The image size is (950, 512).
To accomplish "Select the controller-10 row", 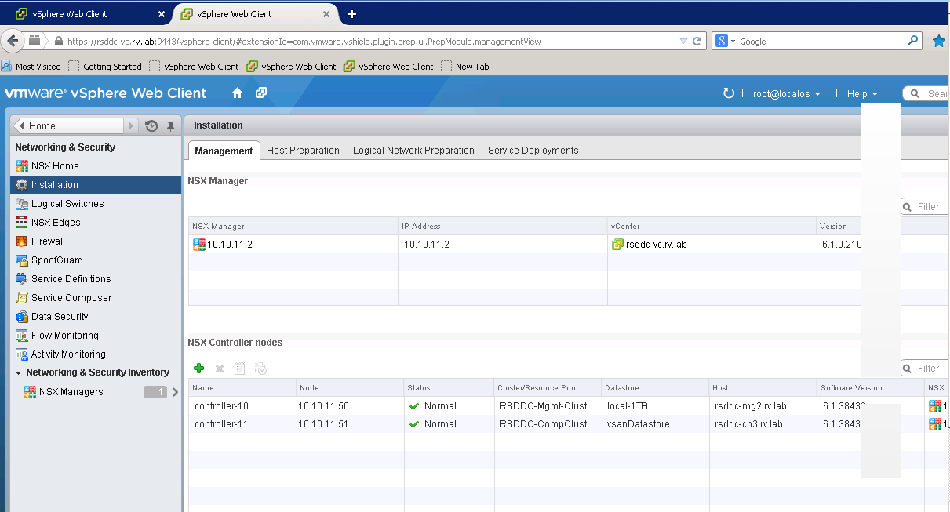I will [x=222, y=406].
